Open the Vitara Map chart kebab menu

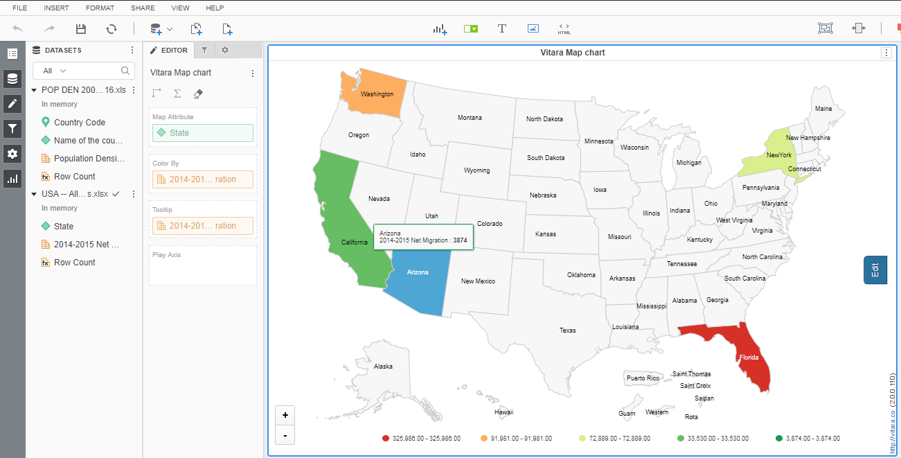click(x=885, y=53)
